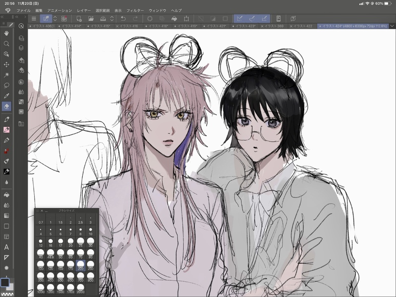Expand palette dock with right chevron

click(25, 17)
